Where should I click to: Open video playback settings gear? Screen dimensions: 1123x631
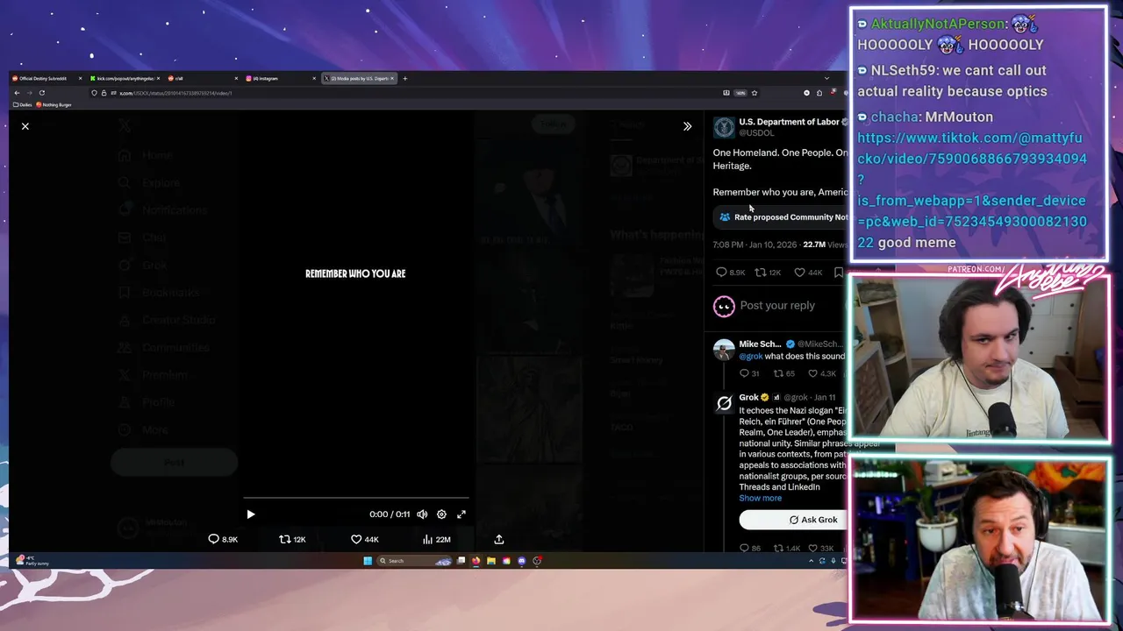tap(441, 514)
